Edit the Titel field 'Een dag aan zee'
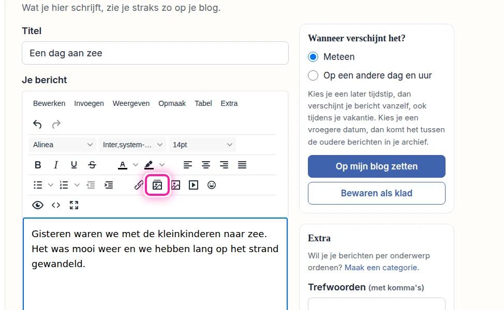 [155, 53]
